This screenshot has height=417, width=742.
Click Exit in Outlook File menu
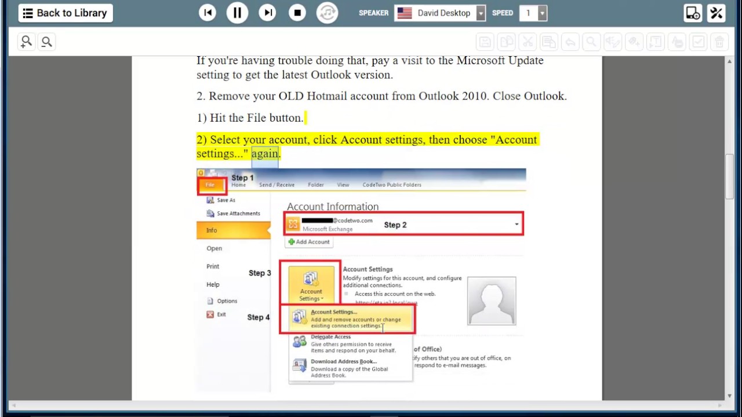click(x=216, y=314)
